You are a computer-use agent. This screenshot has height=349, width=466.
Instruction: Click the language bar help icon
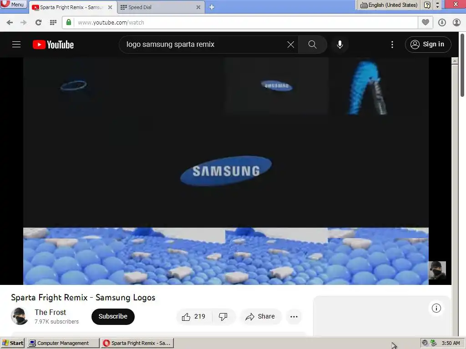coord(427,5)
